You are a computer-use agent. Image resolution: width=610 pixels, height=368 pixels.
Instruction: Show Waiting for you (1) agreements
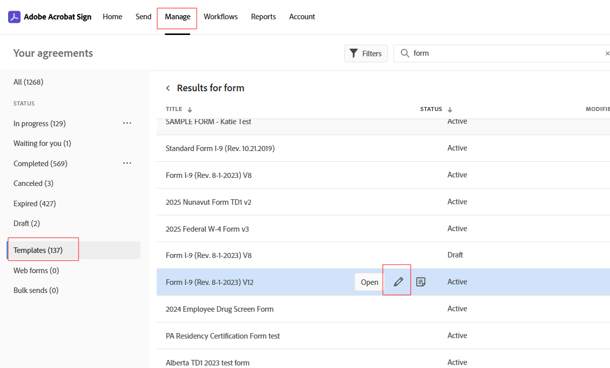click(42, 143)
